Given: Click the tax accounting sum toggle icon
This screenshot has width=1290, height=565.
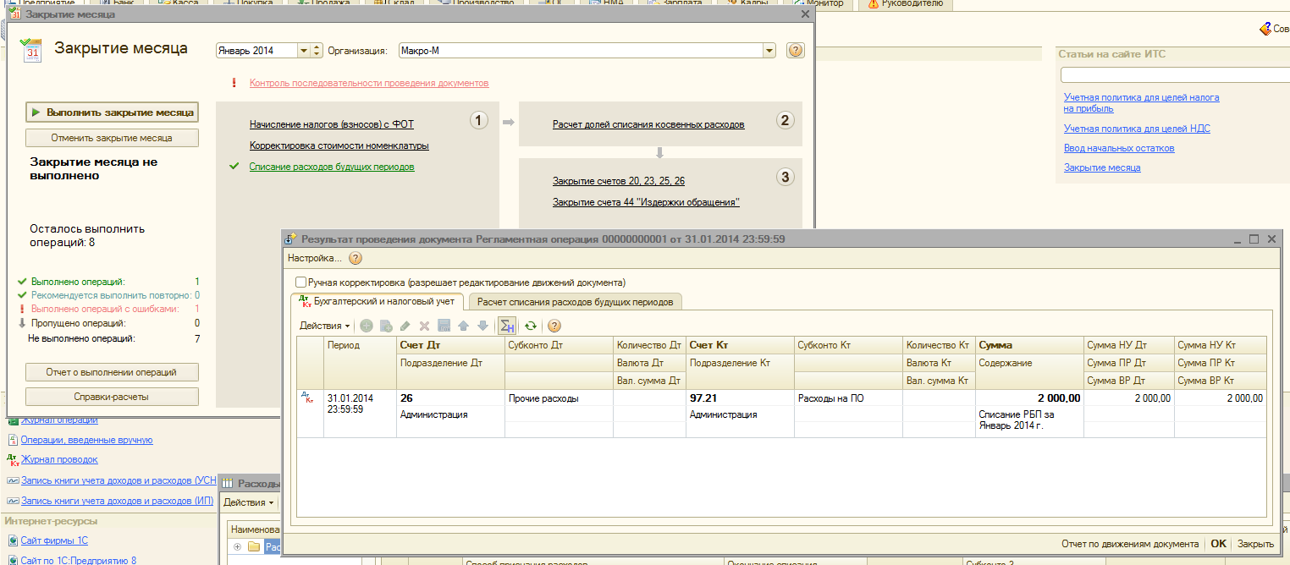Looking at the screenshot, I should point(507,326).
